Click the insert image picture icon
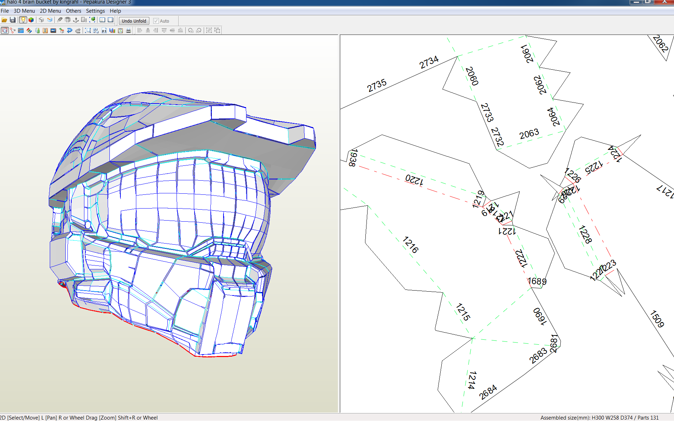 pyautogui.click(x=53, y=31)
